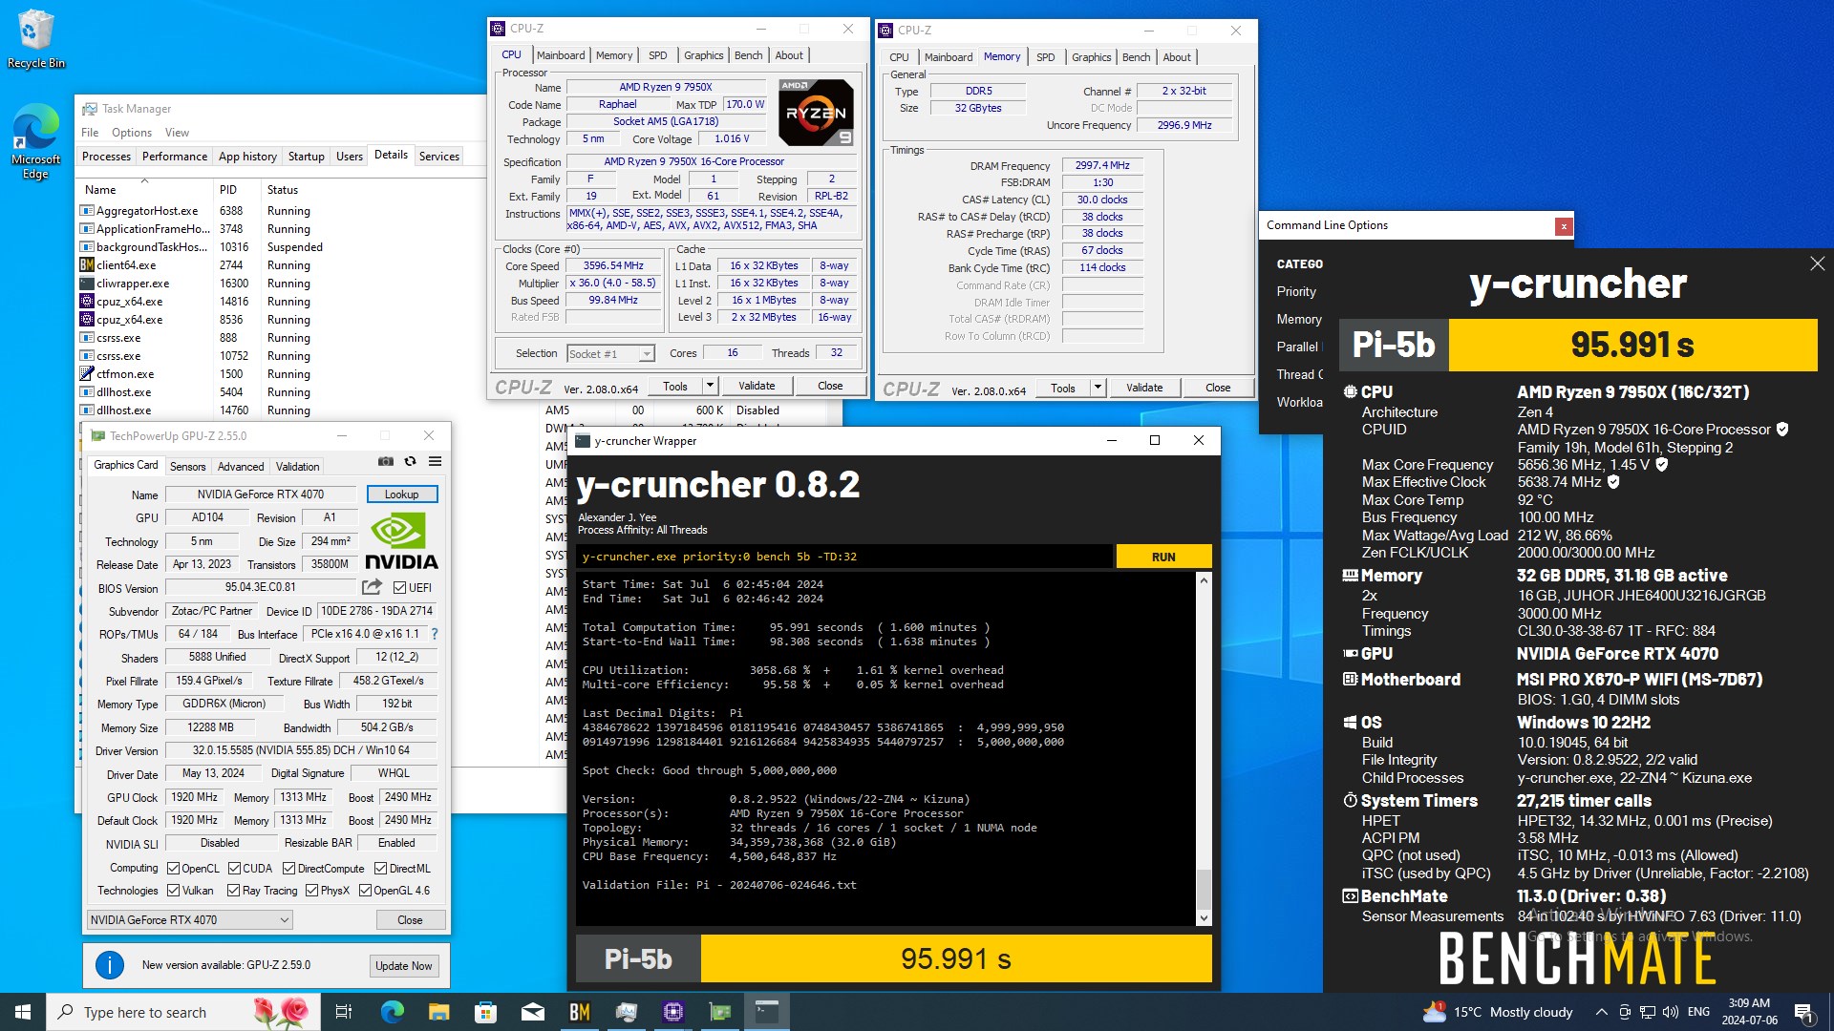Click Update Now in GPU-Z

[403, 966]
